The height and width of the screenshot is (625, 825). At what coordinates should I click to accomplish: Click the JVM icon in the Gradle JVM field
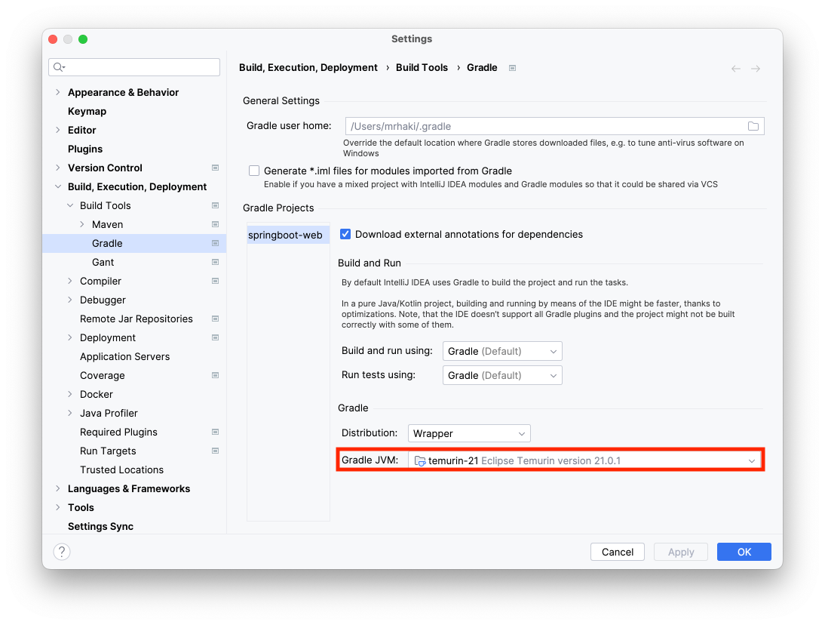(x=420, y=459)
